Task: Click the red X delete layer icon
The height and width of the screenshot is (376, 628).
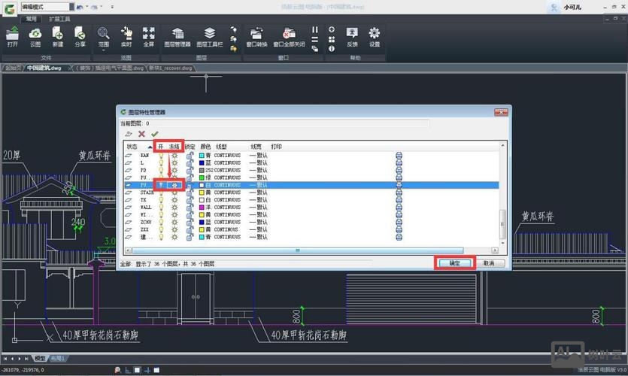Action: (141, 134)
